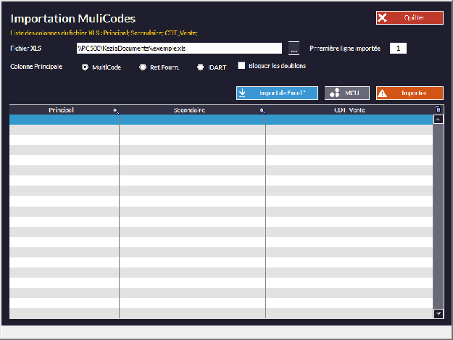Sort by the Principal column header
Viewport: 453px width, 340px height.
coord(61,110)
